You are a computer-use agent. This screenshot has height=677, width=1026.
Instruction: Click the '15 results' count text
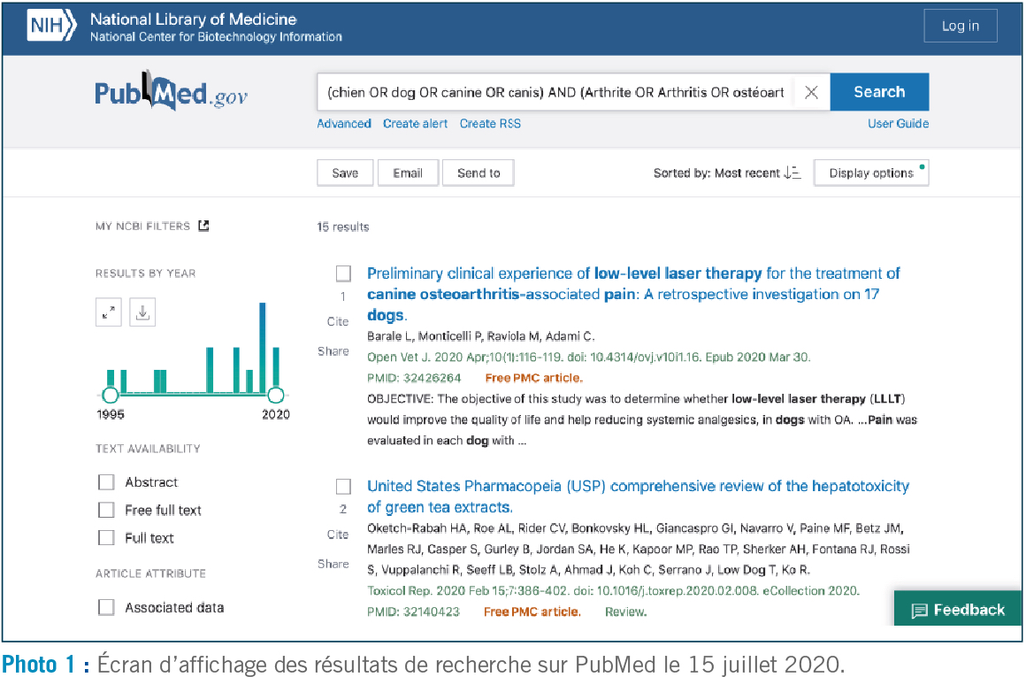[343, 227]
